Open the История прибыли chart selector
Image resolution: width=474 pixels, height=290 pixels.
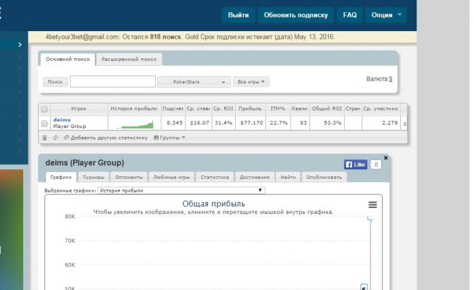click(181, 190)
